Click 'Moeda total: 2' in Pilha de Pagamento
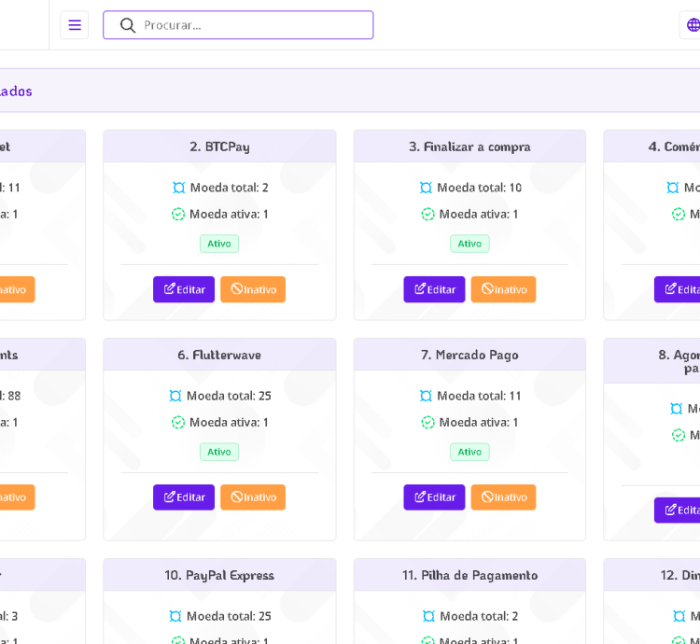This screenshot has height=644, width=700. (x=479, y=616)
